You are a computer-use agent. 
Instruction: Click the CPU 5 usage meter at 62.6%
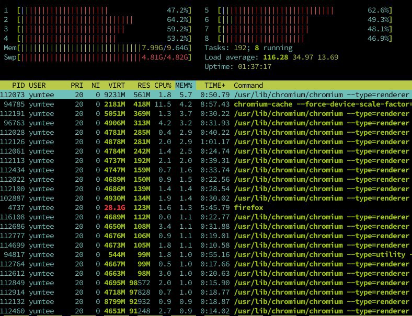298,10
